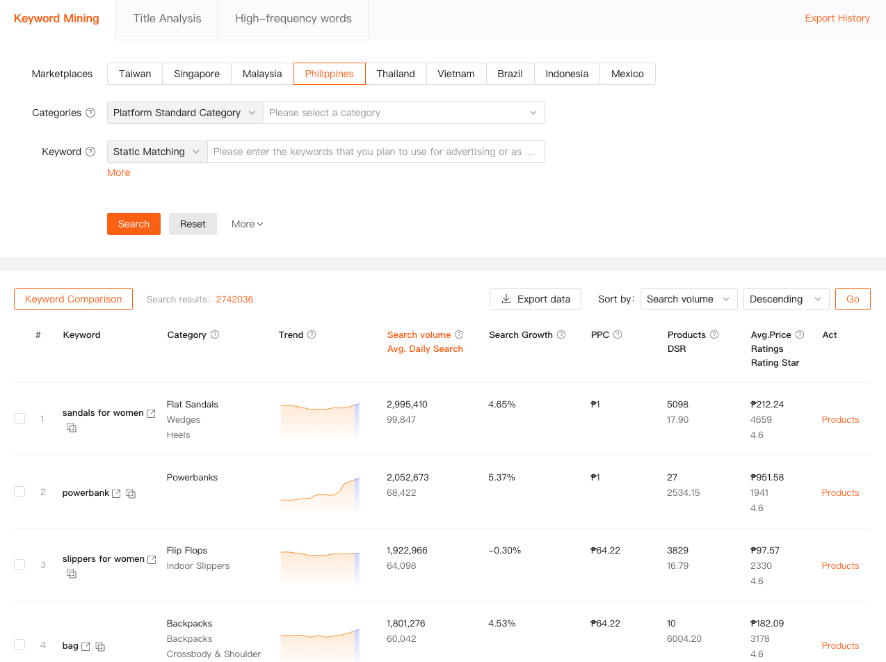The width and height of the screenshot is (886, 662).
Task: Select the Thailand marketplace tab
Action: 396,74
